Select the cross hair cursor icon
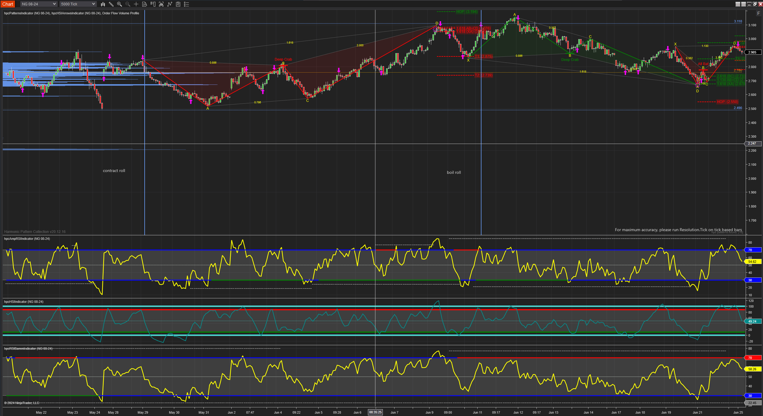Image resolution: width=763 pixels, height=416 pixels. [x=136, y=4]
